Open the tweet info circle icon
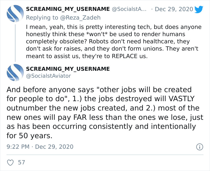The width and height of the screenshot is (210, 171). pyautogui.click(x=199, y=147)
